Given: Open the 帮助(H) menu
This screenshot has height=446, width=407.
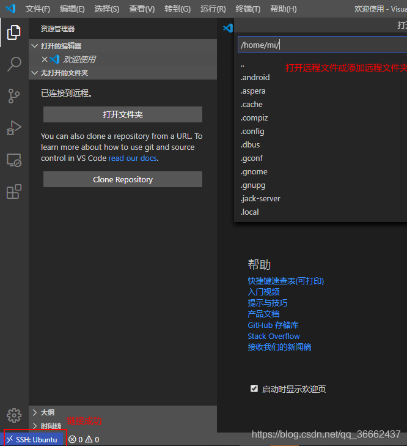Looking at the screenshot, I should click(x=284, y=9).
